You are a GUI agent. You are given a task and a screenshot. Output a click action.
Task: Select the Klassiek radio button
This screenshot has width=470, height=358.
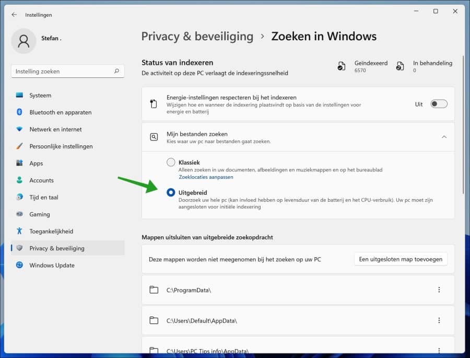[x=171, y=162]
